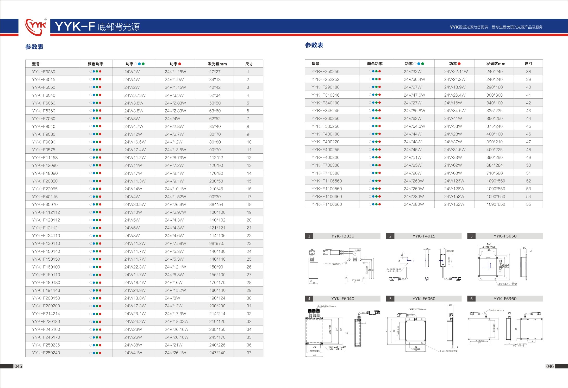This screenshot has width=568, height=388.
Task: Click the emitting area '710*588'
Action: tap(495, 173)
